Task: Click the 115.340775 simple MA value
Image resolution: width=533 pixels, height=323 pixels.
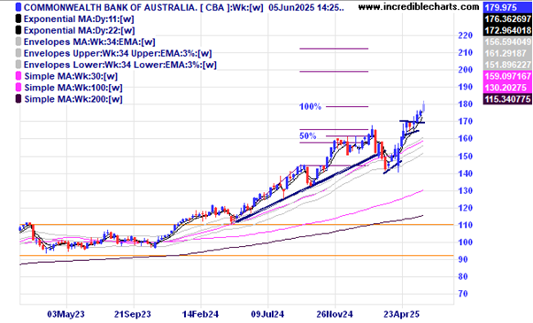Action: click(x=507, y=99)
